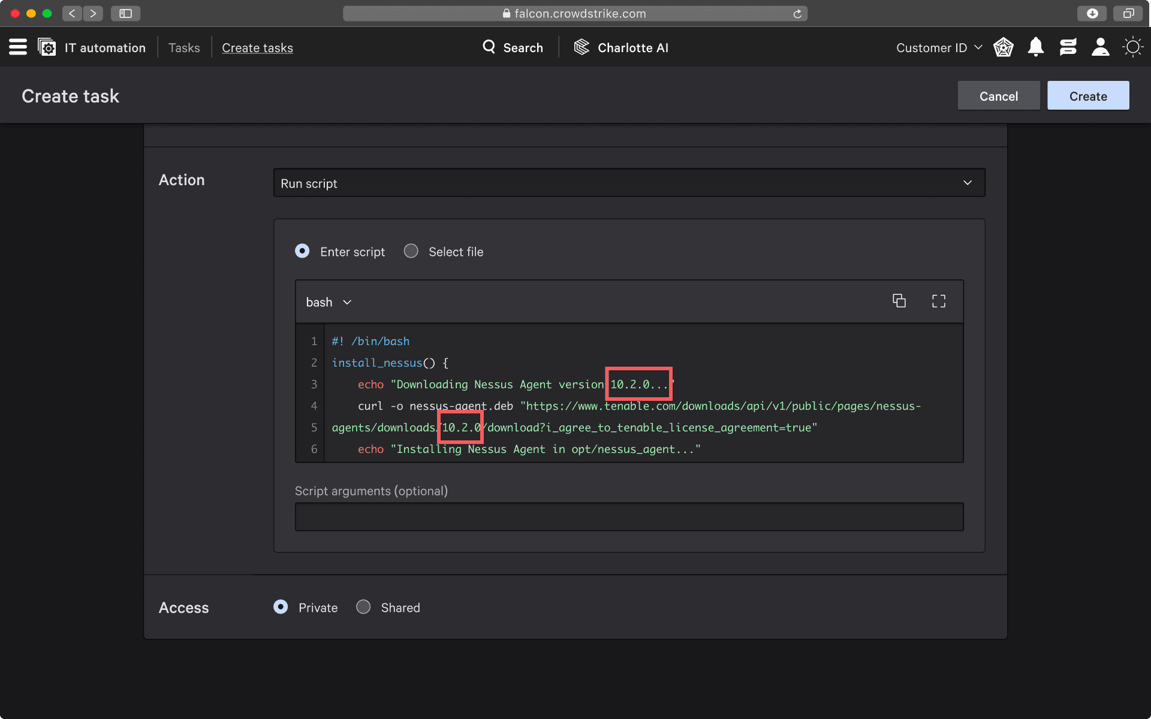This screenshot has height=719, width=1151.
Task: Click the #! /bin/bash shebang line
Action: [370, 341]
